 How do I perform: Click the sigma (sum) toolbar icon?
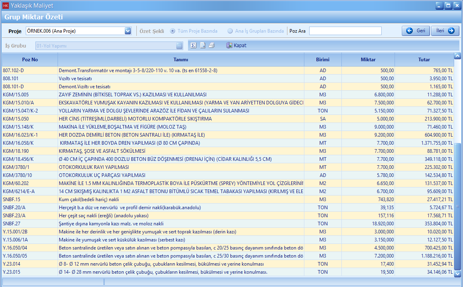coord(194,46)
